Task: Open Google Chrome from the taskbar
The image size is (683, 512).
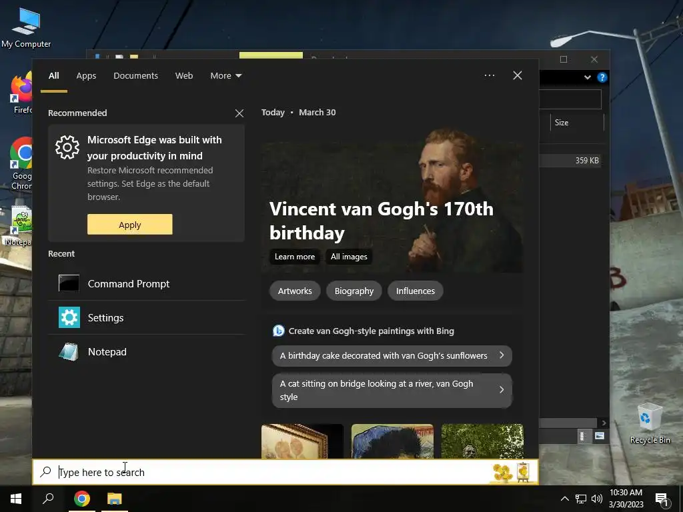Action: click(82, 499)
